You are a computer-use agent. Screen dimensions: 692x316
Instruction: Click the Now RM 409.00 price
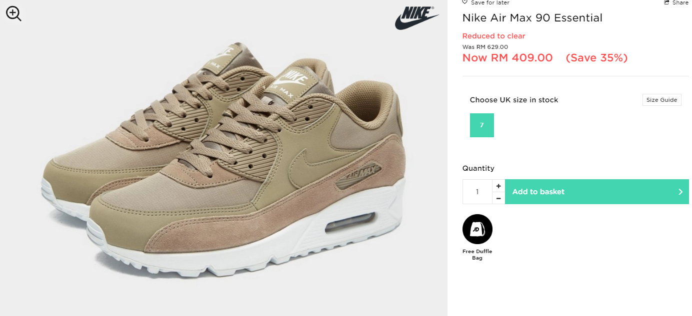[x=507, y=58]
